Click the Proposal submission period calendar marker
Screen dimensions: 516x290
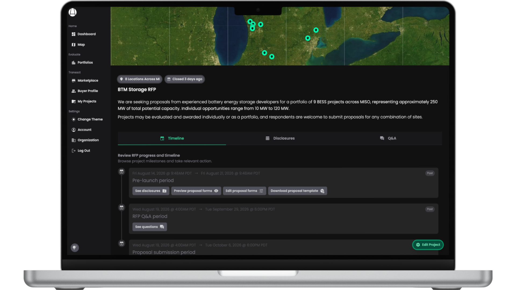pyautogui.click(x=121, y=244)
